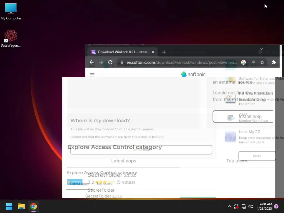284x213 pixels.
Task: Open the My Computer desktop icon
Action: pos(11,12)
